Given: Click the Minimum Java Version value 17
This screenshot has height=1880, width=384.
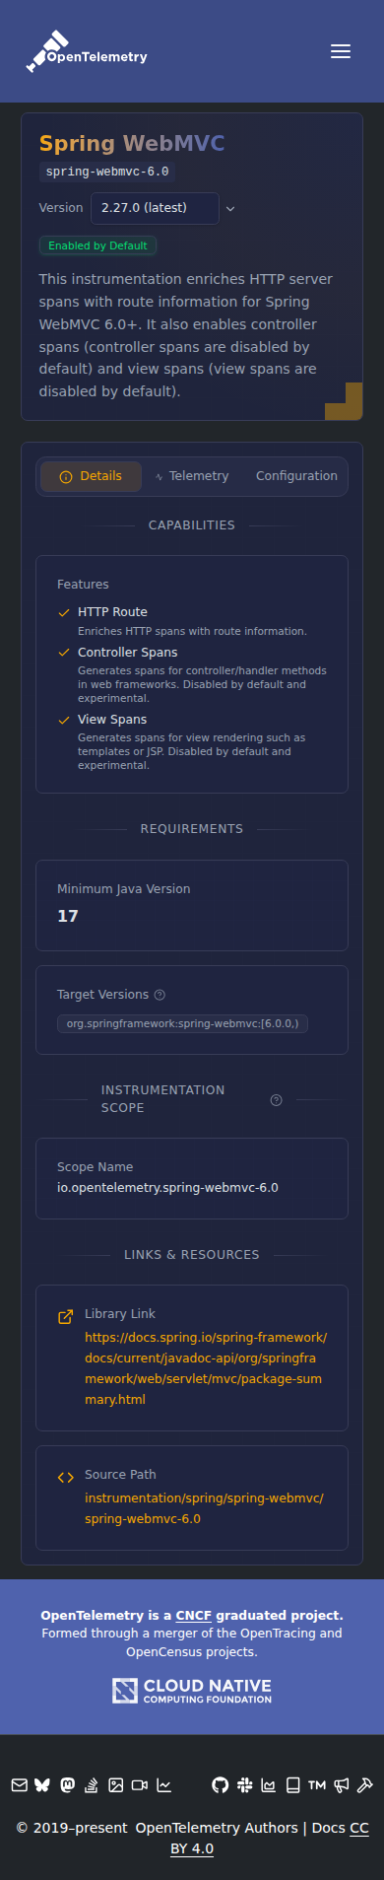Looking at the screenshot, I should point(68,916).
